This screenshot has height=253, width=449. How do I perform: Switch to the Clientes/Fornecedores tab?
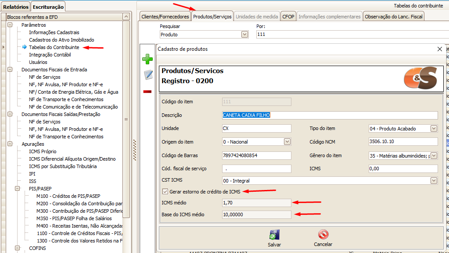[165, 17]
